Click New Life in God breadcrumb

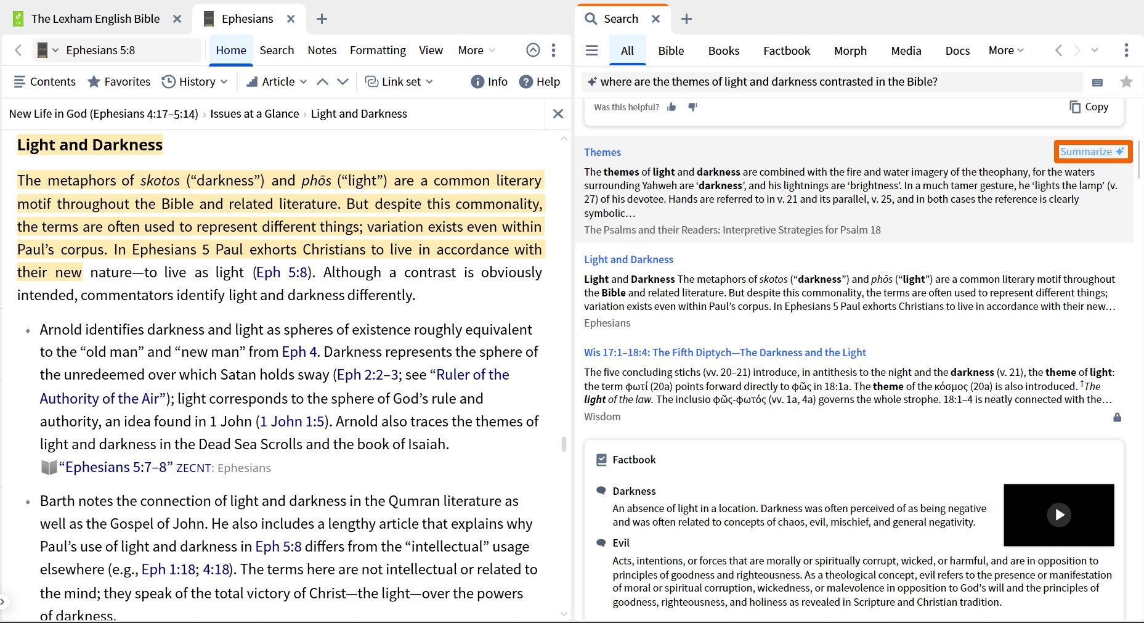pyautogui.click(x=103, y=114)
